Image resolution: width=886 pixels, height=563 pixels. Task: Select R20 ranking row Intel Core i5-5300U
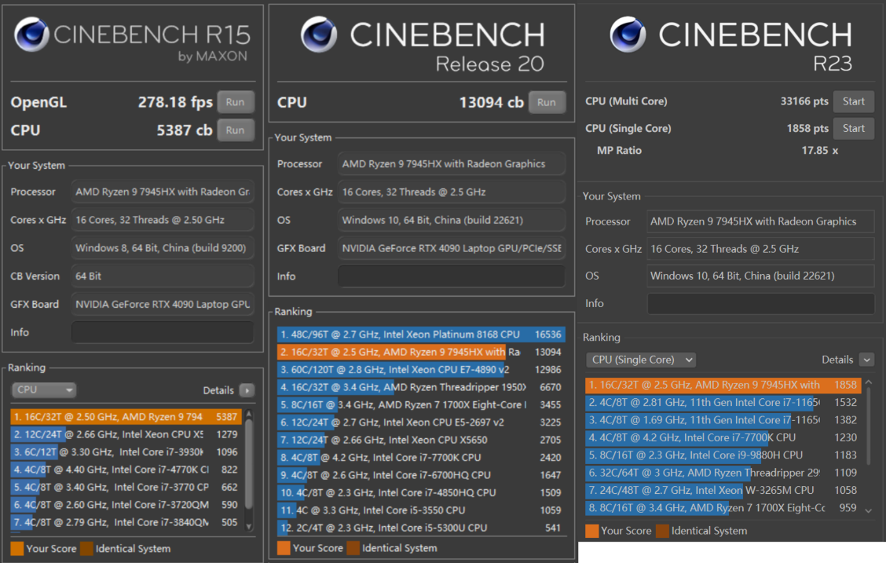point(421,527)
